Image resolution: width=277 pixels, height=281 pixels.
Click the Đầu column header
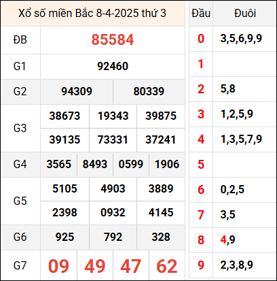(x=201, y=13)
